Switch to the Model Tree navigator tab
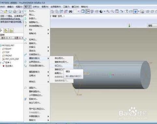This screenshot has width=157, height=124. tap(1, 31)
